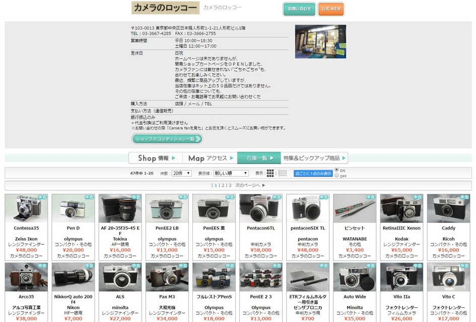Open the 20件 items-per-page dropdown
This screenshot has width=476, height=322.
[181, 173]
